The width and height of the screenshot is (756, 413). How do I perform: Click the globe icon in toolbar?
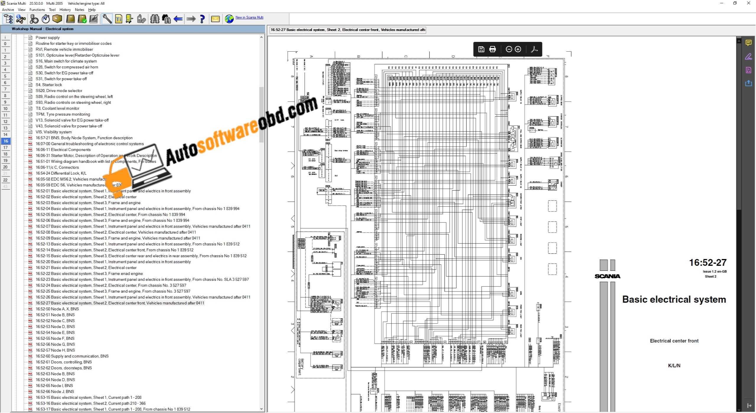(229, 19)
